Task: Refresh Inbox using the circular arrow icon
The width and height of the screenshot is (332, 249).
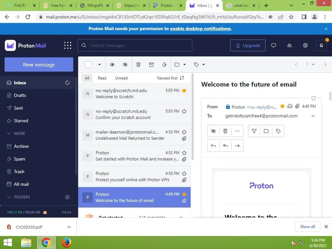Action: tap(67, 83)
